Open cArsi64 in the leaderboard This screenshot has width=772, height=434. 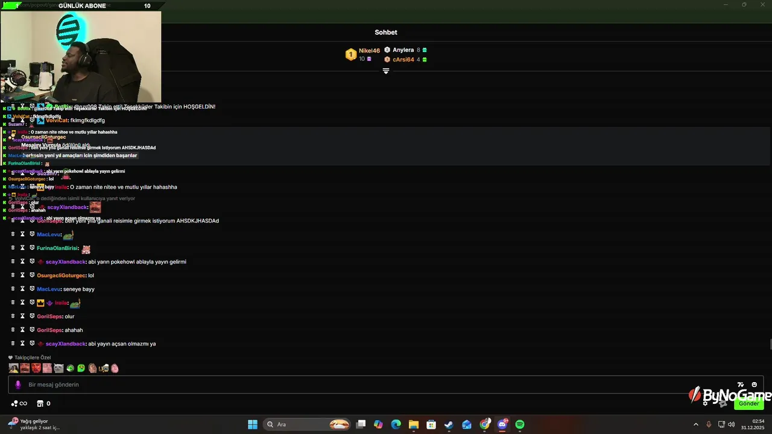403,60
